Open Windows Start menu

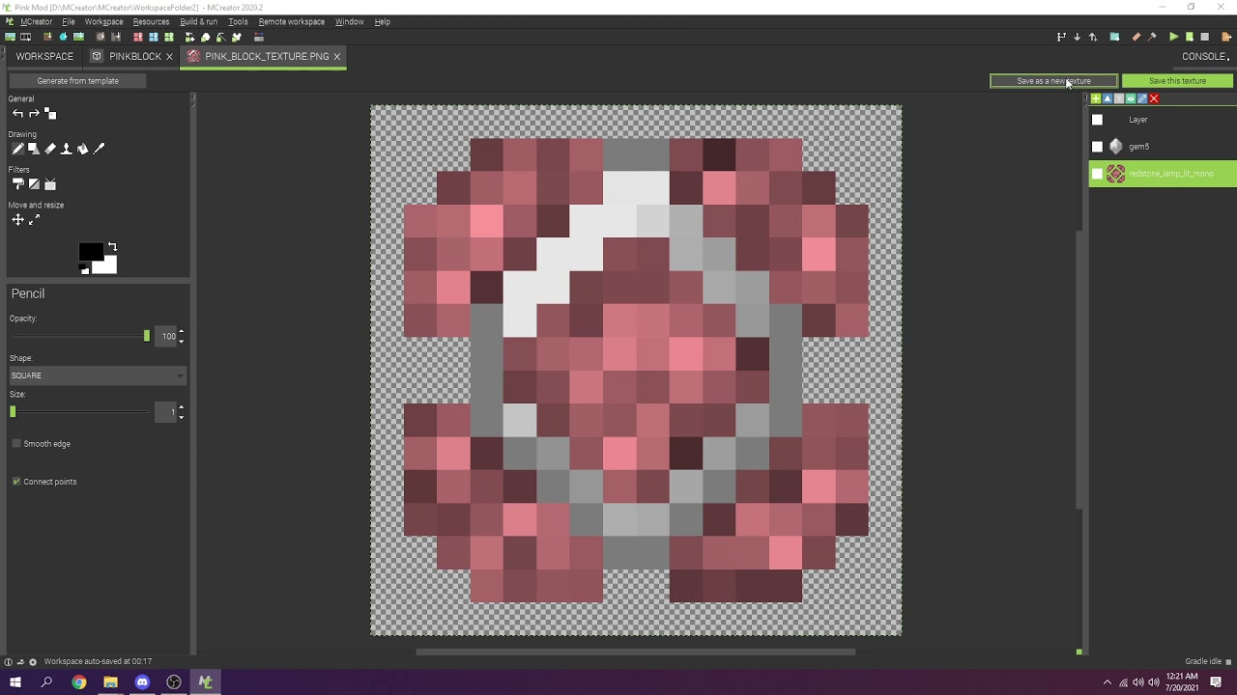tap(15, 682)
